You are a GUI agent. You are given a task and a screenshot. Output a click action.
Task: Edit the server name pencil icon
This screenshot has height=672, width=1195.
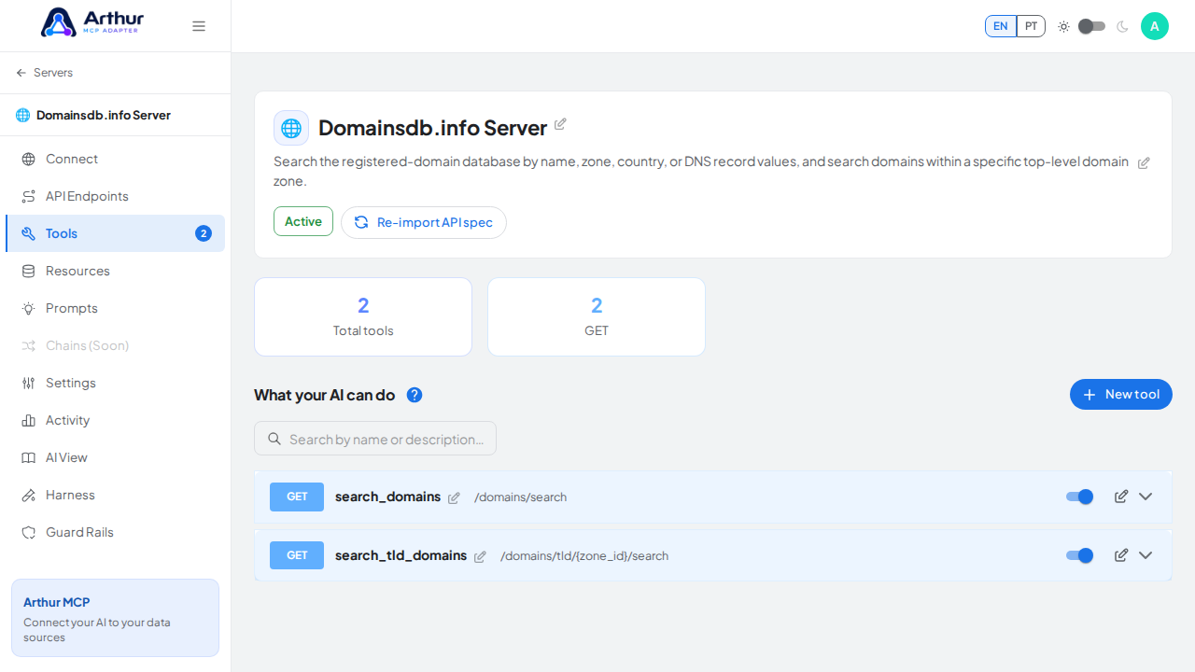click(560, 124)
